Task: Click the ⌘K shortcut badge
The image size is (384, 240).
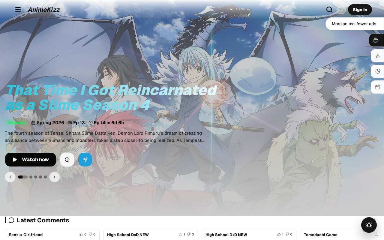Action: (341, 9)
